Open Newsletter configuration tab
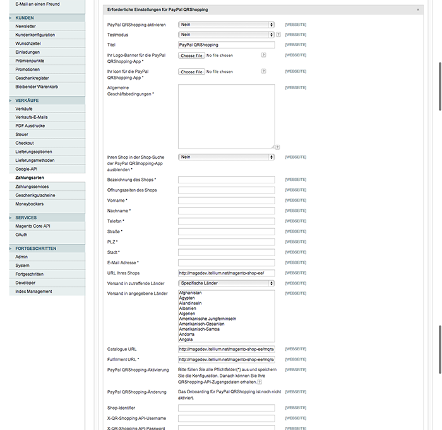442x430 pixels. [x=47, y=27]
